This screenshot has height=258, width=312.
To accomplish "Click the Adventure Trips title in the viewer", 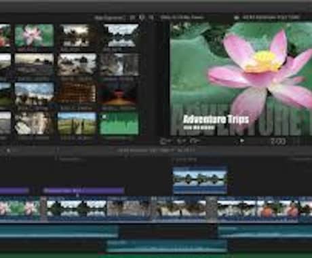I will pyautogui.click(x=216, y=119).
